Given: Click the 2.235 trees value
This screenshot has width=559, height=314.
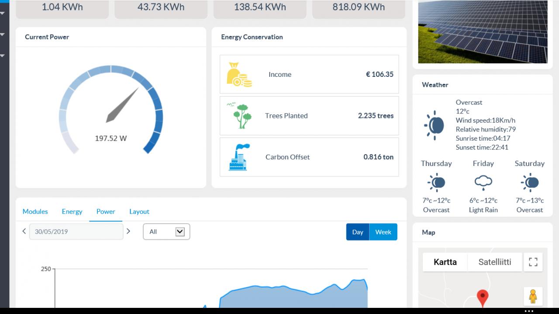Looking at the screenshot, I should tap(376, 116).
